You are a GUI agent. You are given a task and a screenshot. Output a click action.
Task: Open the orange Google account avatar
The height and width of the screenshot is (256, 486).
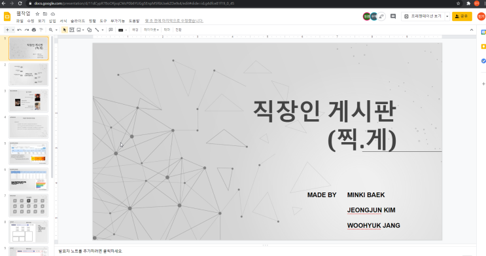pyautogui.click(x=481, y=16)
